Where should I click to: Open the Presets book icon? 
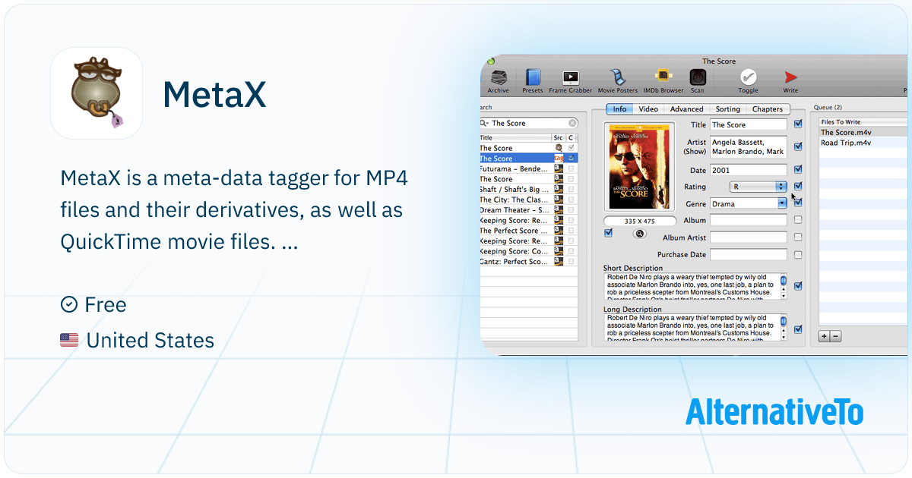click(x=533, y=77)
